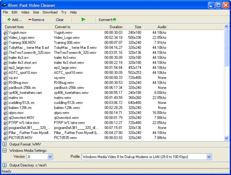The image size is (231, 175).
Task: Click the file icon next to PICT0535.MOV
Action: coord(6,138)
